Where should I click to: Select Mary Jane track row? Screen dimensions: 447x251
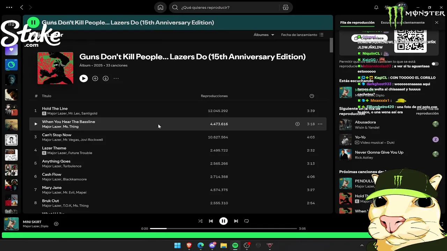click(x=178, y=190)
